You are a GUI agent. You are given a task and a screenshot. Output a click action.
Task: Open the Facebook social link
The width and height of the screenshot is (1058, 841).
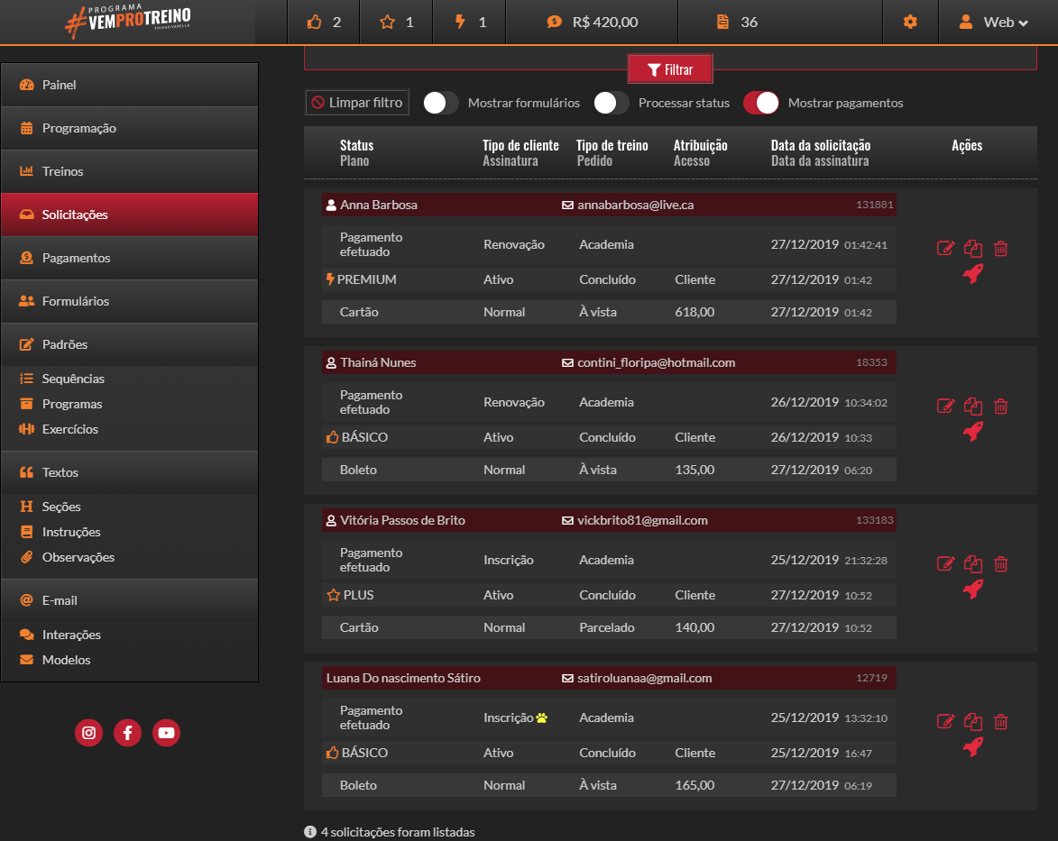click(x=127, y=733)
